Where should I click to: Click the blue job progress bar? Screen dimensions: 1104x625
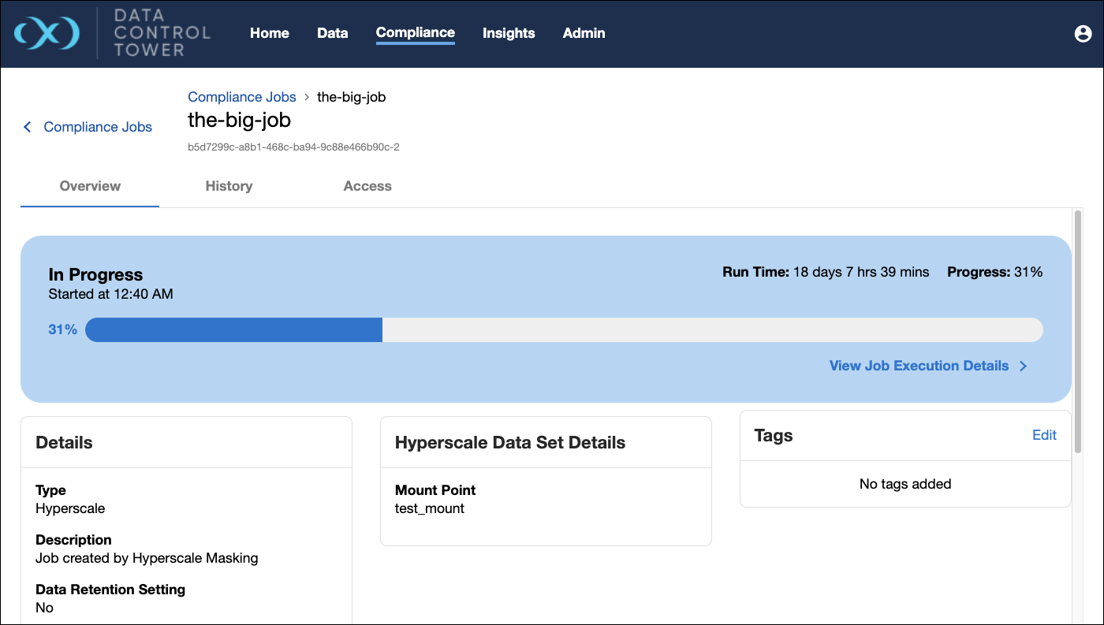(x=234, y=329)
